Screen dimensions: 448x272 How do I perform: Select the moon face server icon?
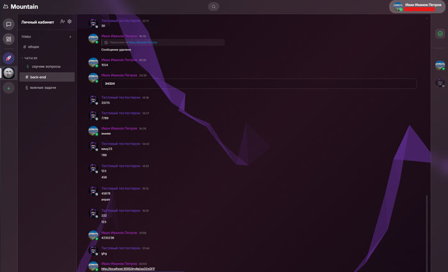pos(8,73)
